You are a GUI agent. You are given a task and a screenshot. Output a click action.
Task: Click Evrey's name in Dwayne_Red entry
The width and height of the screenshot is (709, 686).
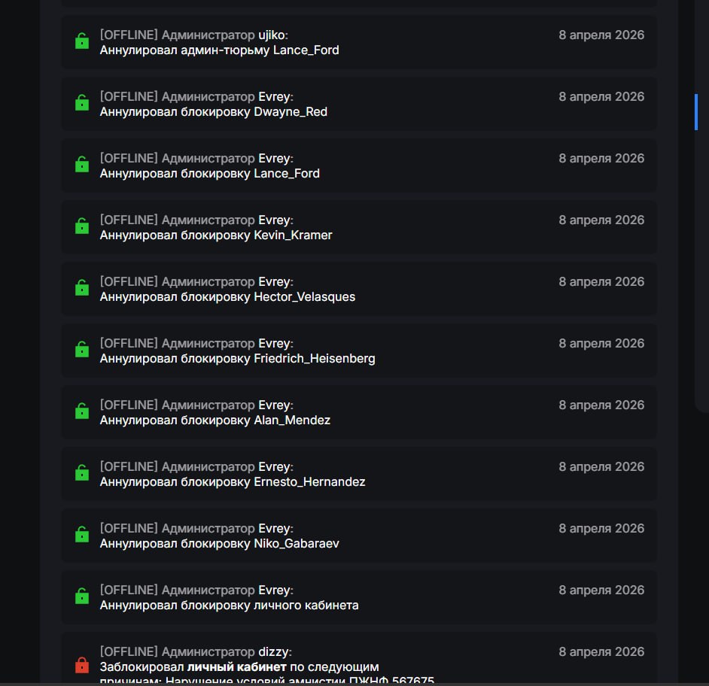point(274,96)
